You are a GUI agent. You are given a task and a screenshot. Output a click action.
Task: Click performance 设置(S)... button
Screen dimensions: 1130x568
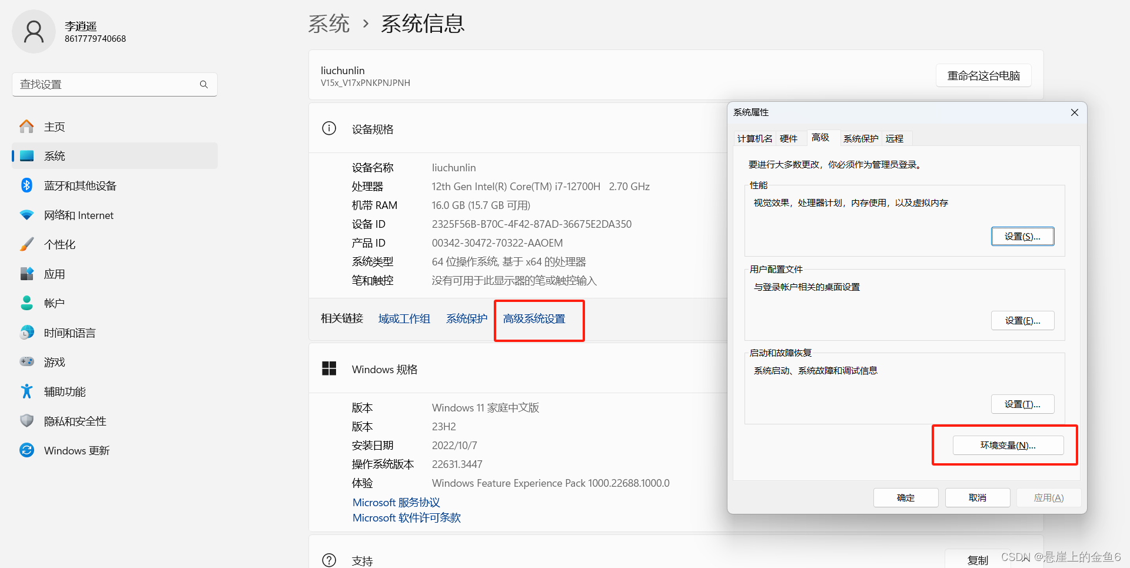point(1022,237)
